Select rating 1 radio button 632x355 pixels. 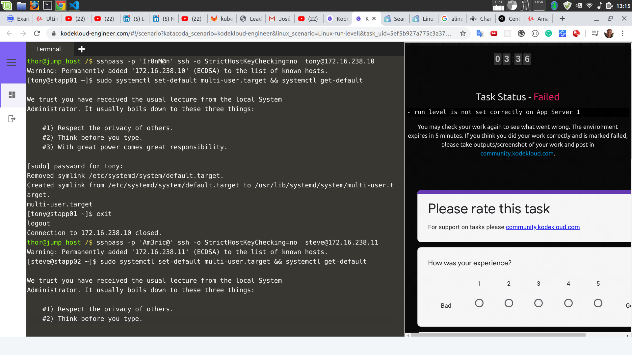(479, 303)
